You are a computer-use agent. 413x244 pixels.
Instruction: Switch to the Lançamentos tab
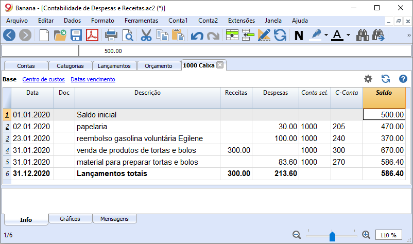[114, 66]
